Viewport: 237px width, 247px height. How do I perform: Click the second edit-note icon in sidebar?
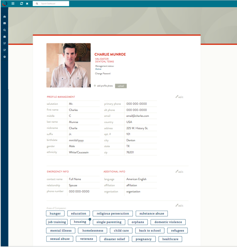pyautogui.click(x=5, y=50)
